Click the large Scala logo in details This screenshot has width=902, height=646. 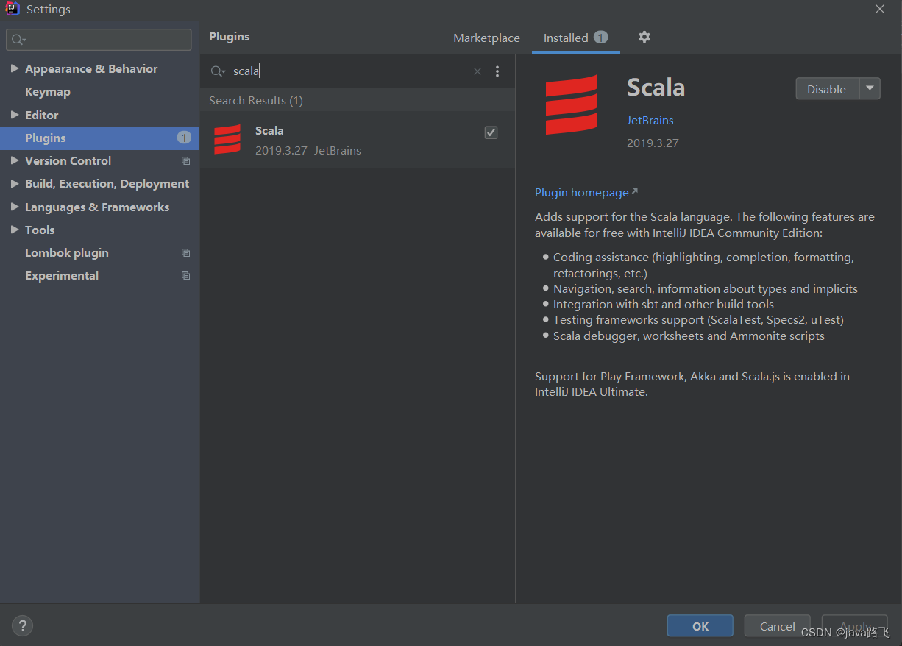(572, 104)
